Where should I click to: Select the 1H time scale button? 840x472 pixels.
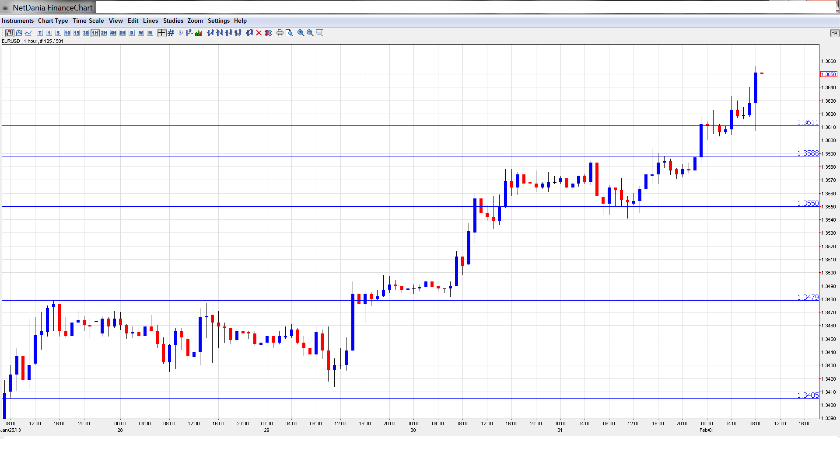pos(95,33)
